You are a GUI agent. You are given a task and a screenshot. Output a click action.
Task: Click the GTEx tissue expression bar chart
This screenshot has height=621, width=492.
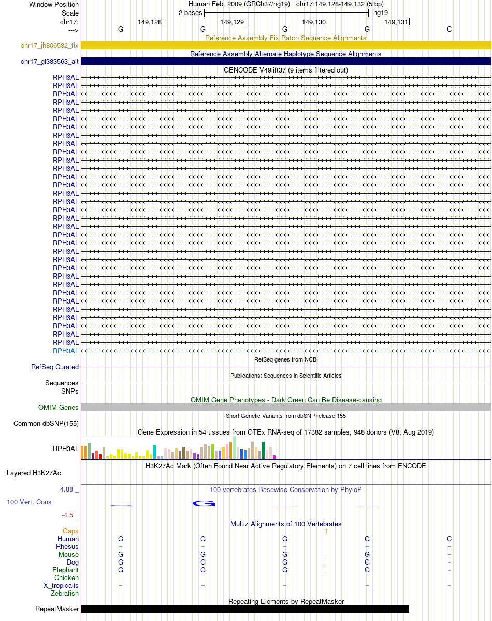[178, 447]
